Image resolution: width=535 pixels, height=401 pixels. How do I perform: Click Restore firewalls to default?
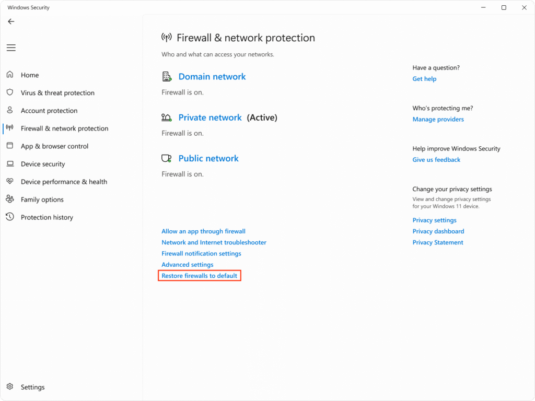[200, 275]
